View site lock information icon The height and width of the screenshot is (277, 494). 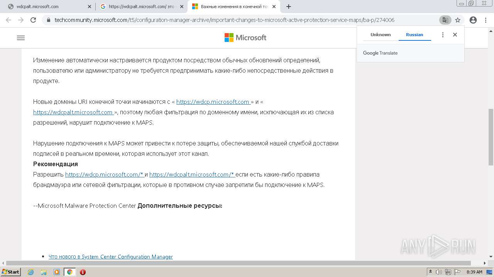48,20
